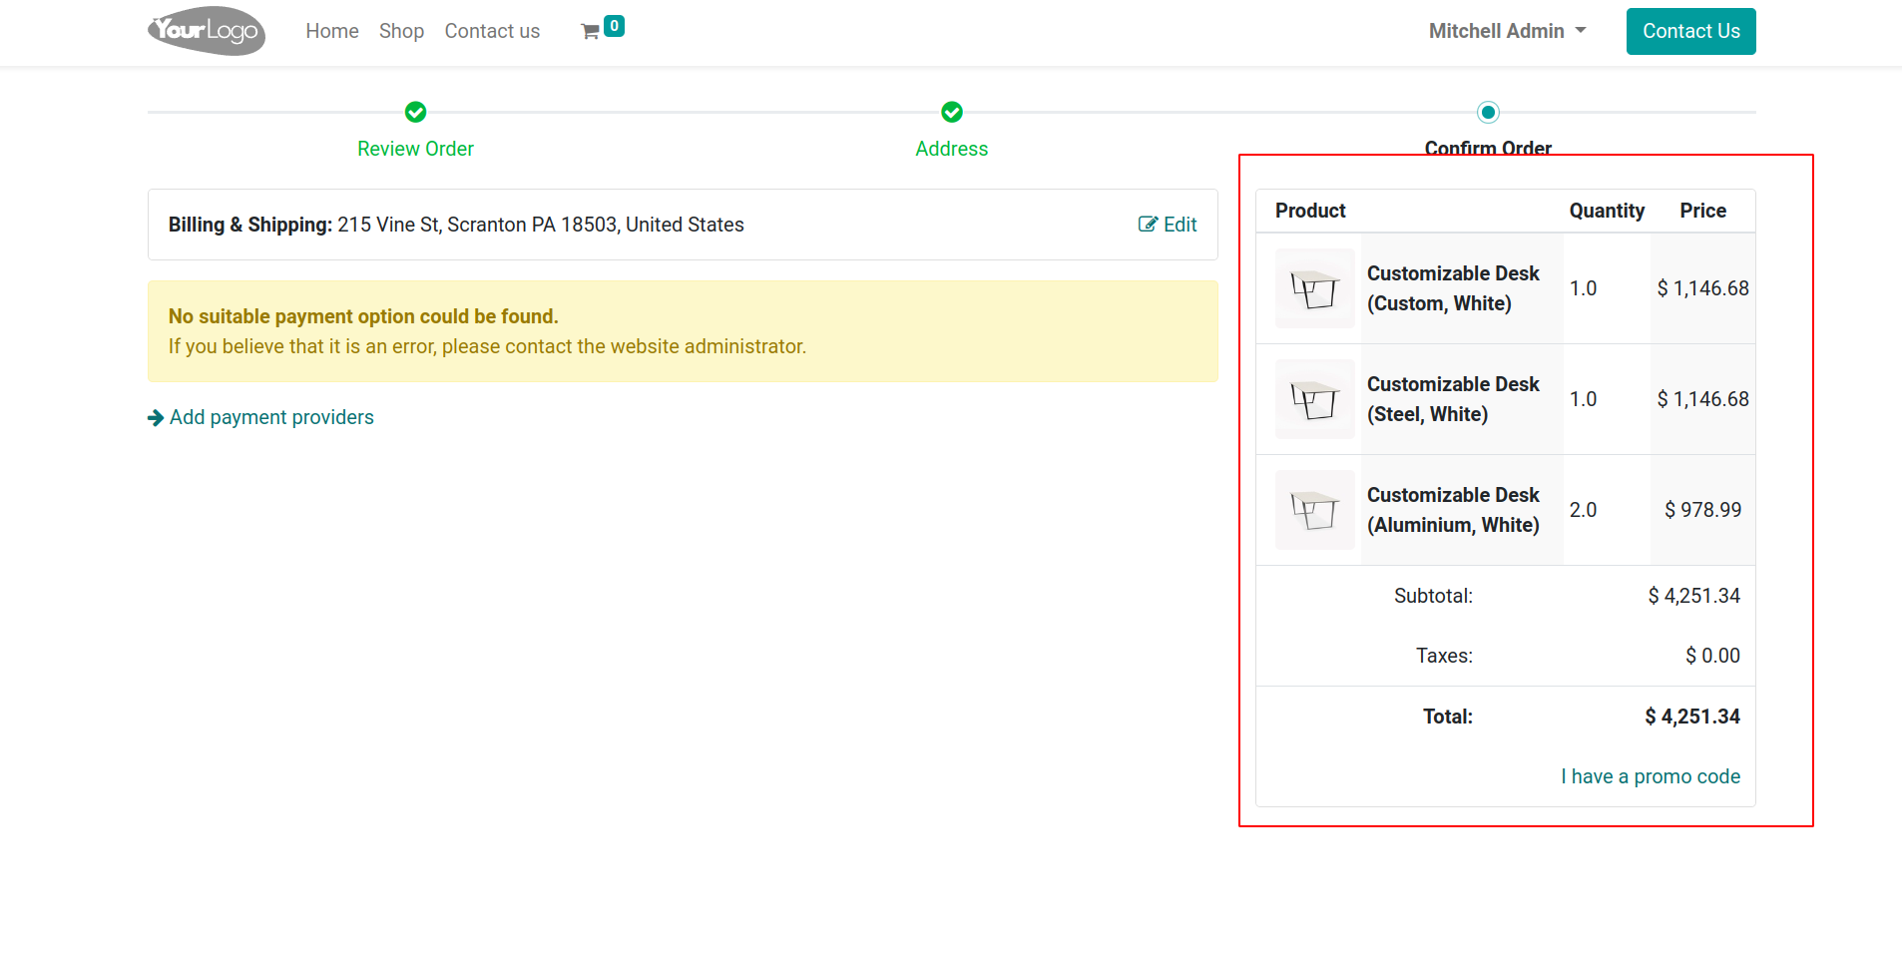Click the arrow icon beside Add payment providers
This screenshot has height=965, width=1902.
pos(156,417)
